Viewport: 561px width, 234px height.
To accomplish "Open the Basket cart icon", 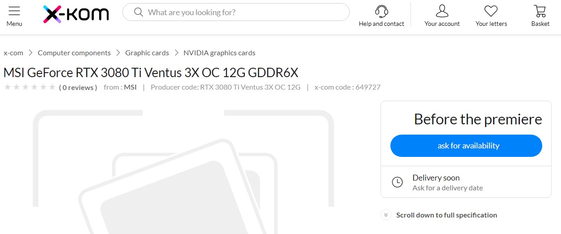I will click(540, 11).
